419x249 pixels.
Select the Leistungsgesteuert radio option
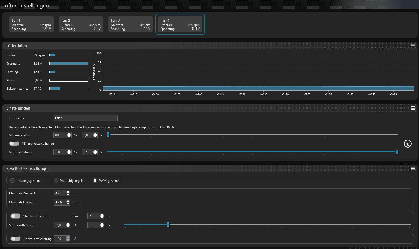[13, 180]
